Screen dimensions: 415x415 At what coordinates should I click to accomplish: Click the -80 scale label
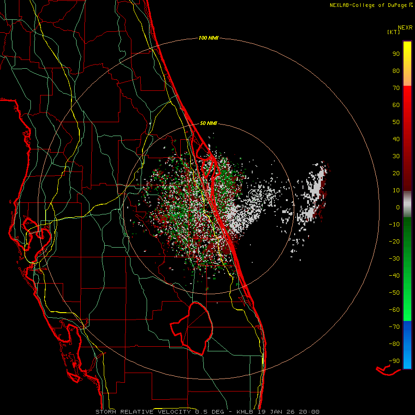(394, 344)
